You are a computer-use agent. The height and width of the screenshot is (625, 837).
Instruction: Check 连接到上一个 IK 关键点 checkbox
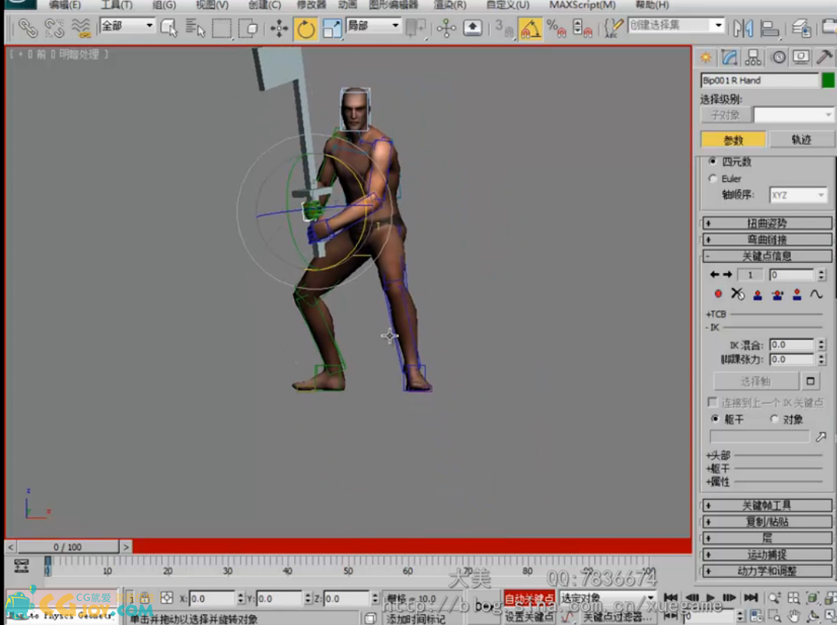712,402
